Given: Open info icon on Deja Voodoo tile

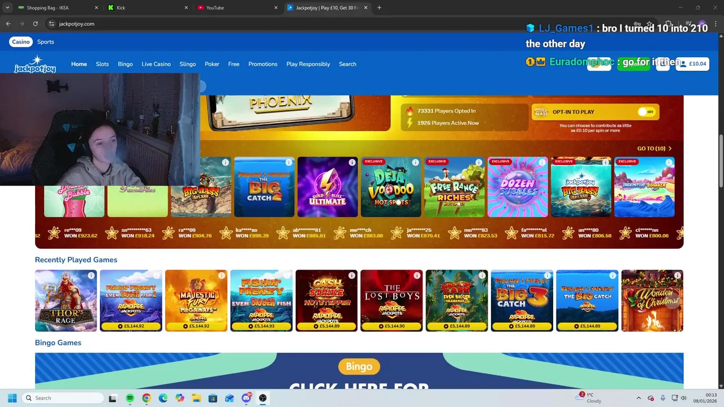Looking at the screenshot, I should 415,162.
